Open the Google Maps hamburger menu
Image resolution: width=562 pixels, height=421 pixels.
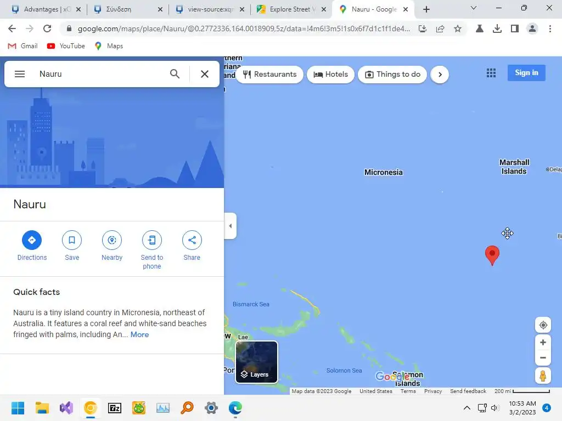click(20, 74)
